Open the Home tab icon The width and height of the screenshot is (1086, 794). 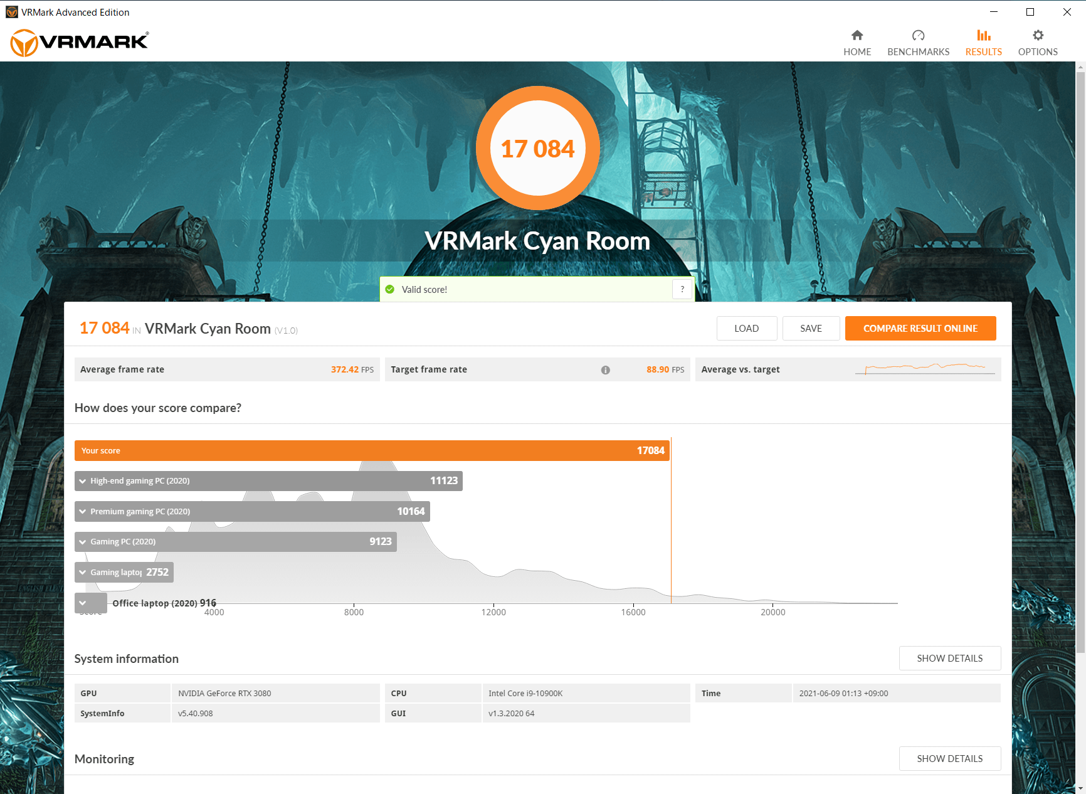point(857,35)
